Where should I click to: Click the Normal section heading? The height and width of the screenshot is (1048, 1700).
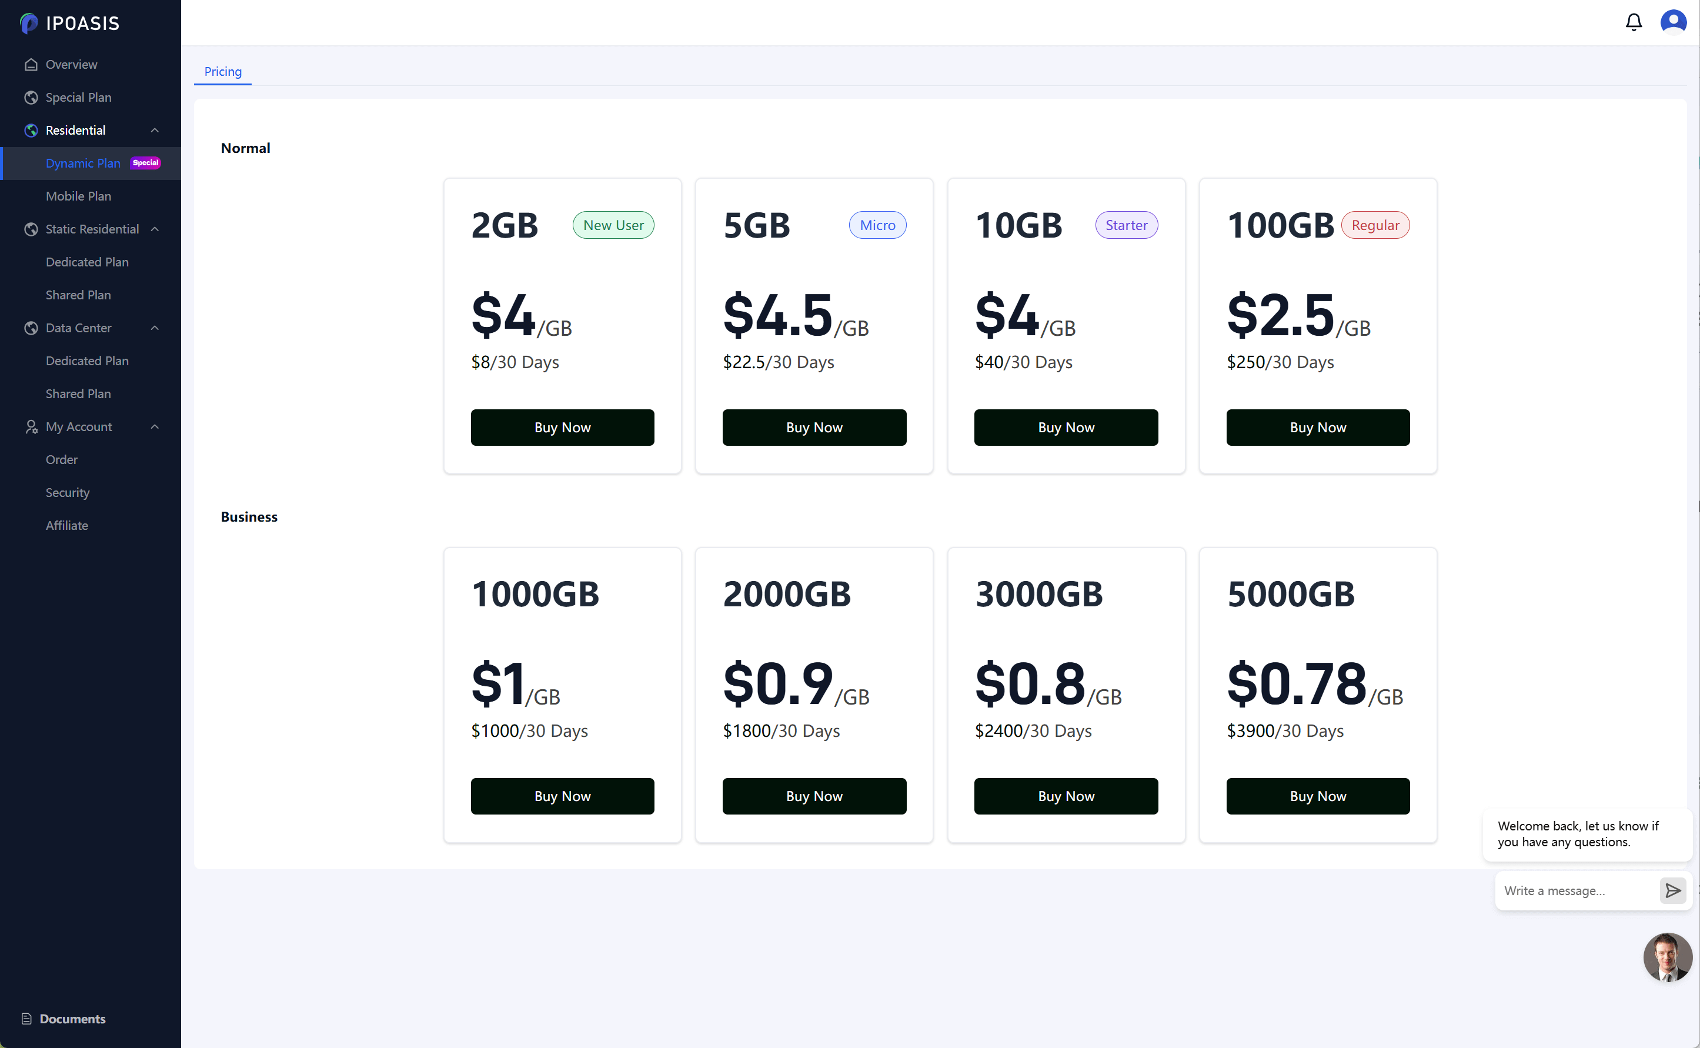[x=245, y=148]
